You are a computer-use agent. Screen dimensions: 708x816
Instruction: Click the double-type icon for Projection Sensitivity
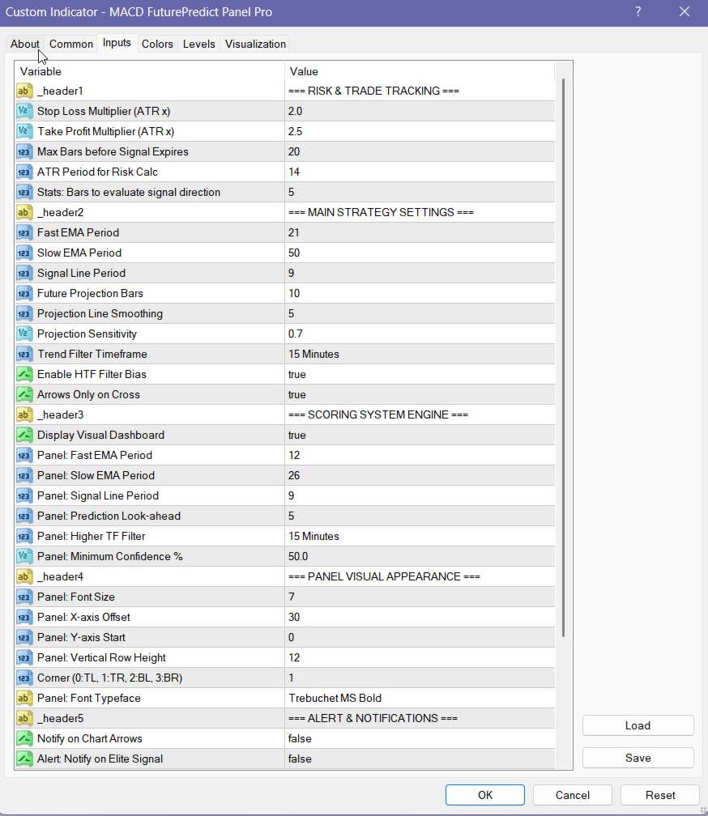pyautogui.click(x=24, y=334)
